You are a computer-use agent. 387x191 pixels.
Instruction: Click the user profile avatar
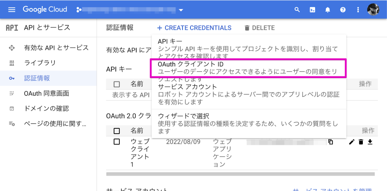coord(373,10)
